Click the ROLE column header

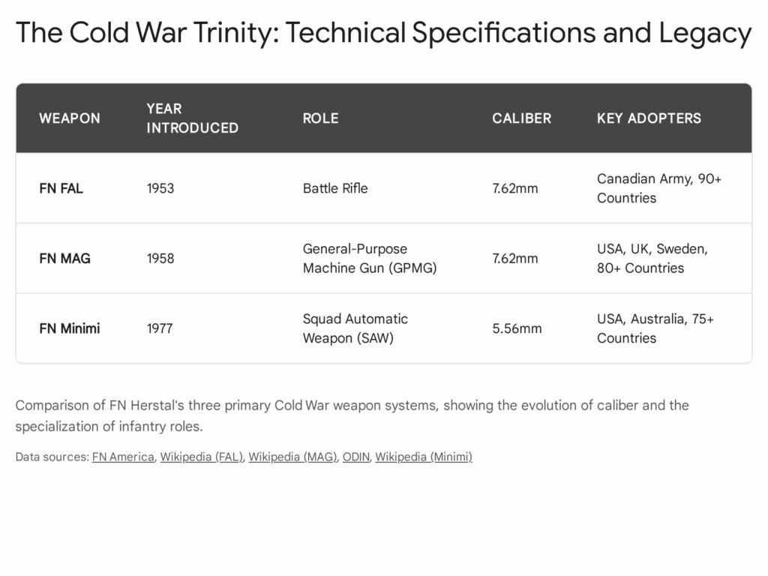320,118
